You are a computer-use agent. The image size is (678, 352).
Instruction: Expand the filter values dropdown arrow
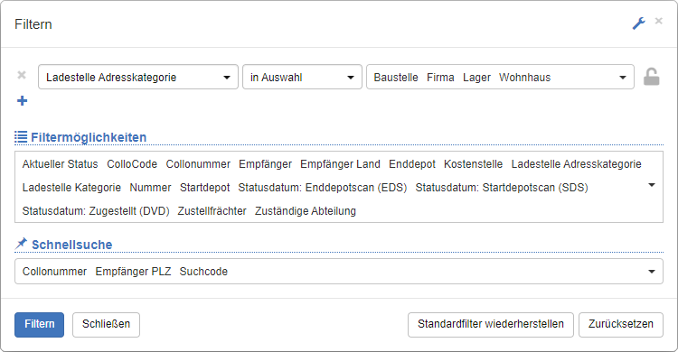click(623, 78)
